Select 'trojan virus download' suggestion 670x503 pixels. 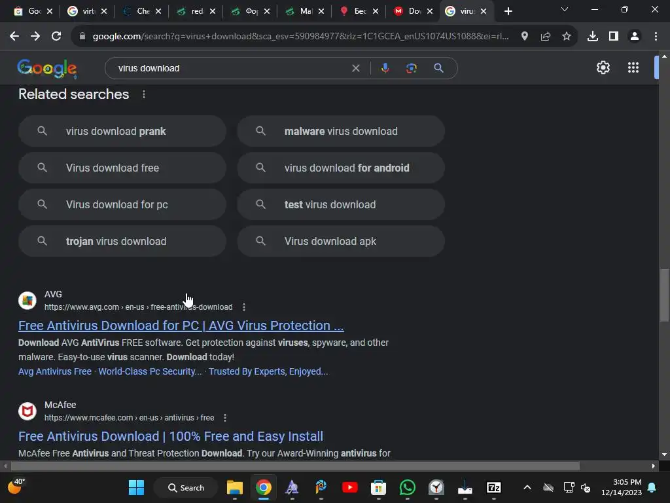[122, 241]
